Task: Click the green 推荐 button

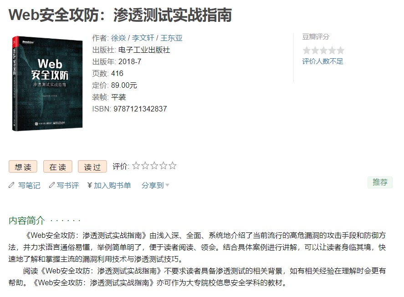Action: (x=380, y=182)
